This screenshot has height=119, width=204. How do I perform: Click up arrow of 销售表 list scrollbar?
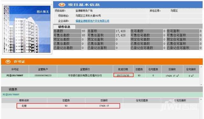tap(201, 100)
